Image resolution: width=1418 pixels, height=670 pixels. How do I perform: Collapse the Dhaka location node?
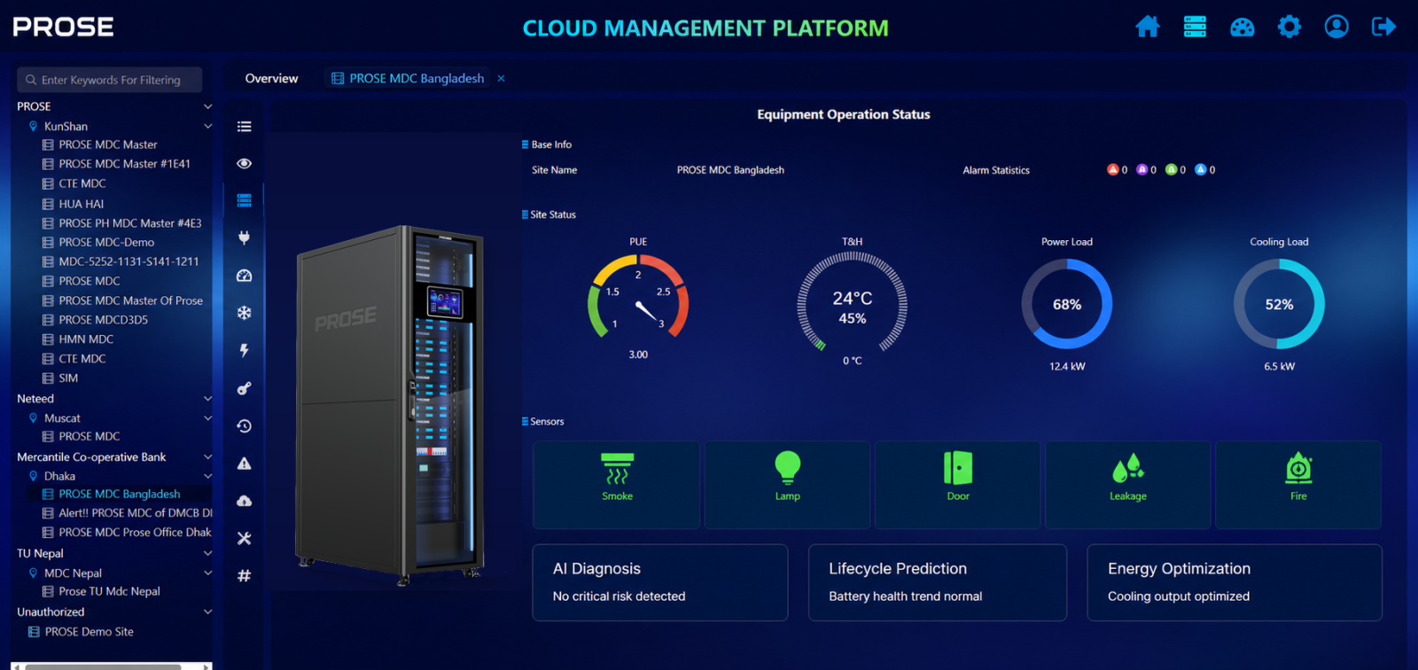point(207,476)
